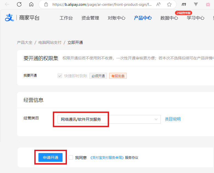This screenshot has height=173, width=214.
Task: Toggle the 快捷即时到账 checkbox
Action: click(x=60, y=76)
